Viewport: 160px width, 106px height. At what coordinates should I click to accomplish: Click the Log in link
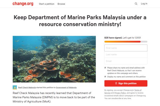144,4
